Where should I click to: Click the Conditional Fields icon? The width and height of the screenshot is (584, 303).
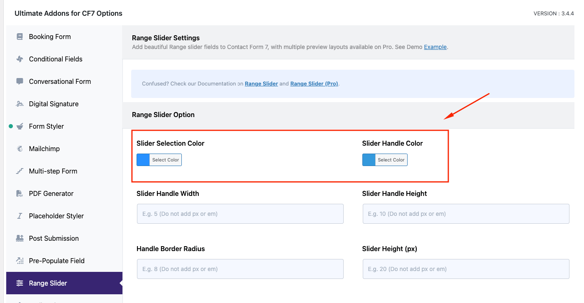pos(20,59)
